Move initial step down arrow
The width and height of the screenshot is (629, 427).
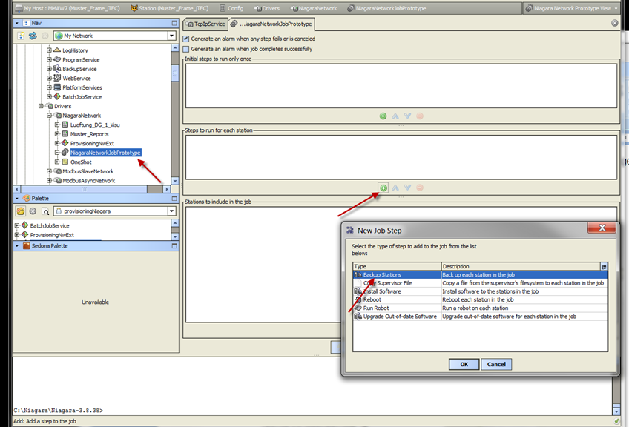[407, 116]
